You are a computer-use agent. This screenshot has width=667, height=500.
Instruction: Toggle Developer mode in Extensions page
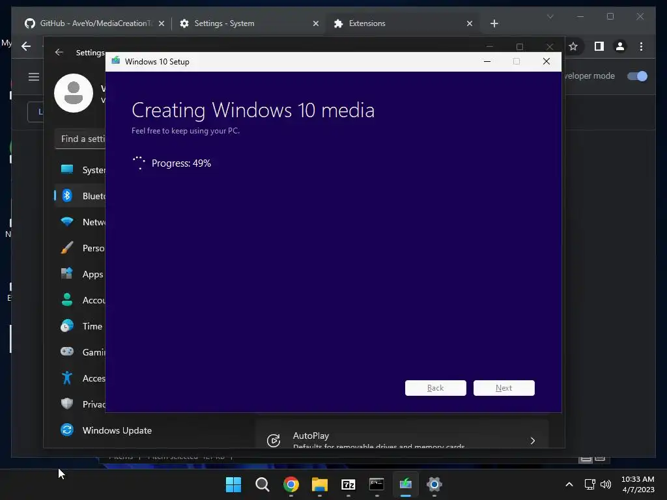tap(637, 76)
